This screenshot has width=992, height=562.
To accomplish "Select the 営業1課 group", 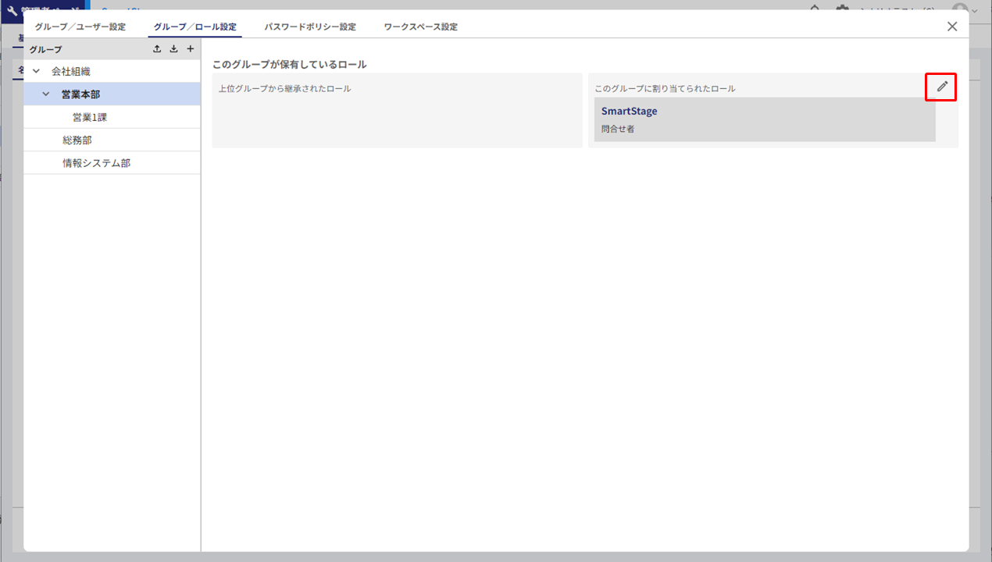I will point(90,117).
